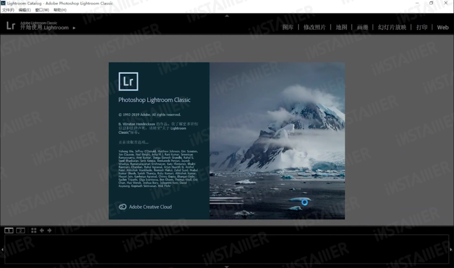Toggle the left panel side arrow
Viewport: 454px width, 268px height.
click(3, 250)
